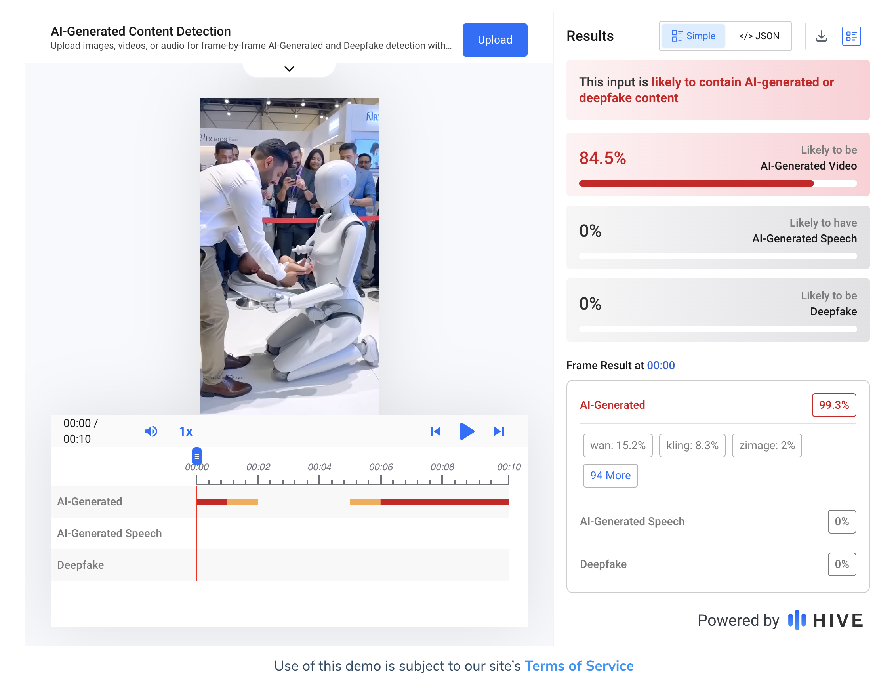Expand the collapsed header chevron
The width and height of the screenshot is (896, 686).
click(289, 69)
